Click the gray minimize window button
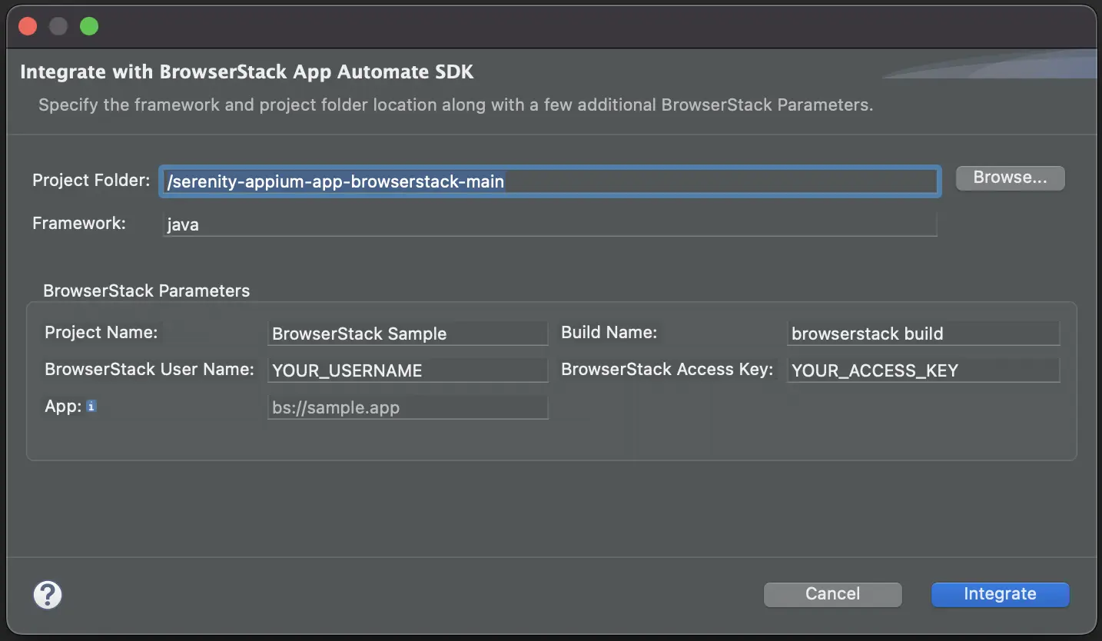The height and width of the screenshot is (641, 1102). (58, 26)
